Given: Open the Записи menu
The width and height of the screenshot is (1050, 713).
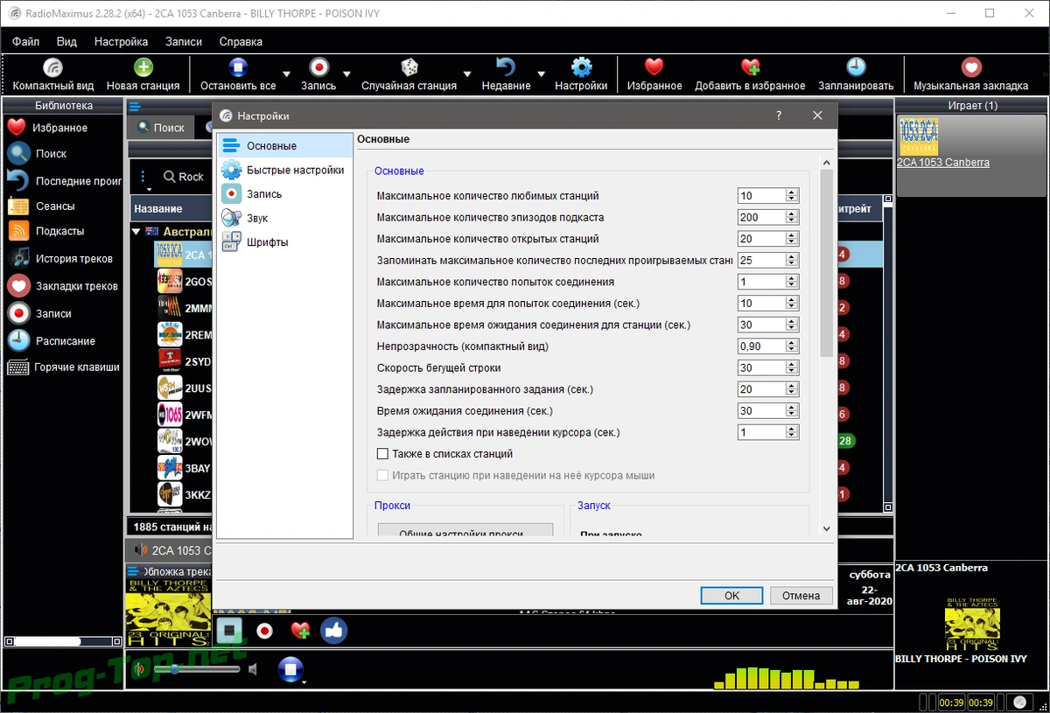Looking at the screenshot, I should point(183,41).
